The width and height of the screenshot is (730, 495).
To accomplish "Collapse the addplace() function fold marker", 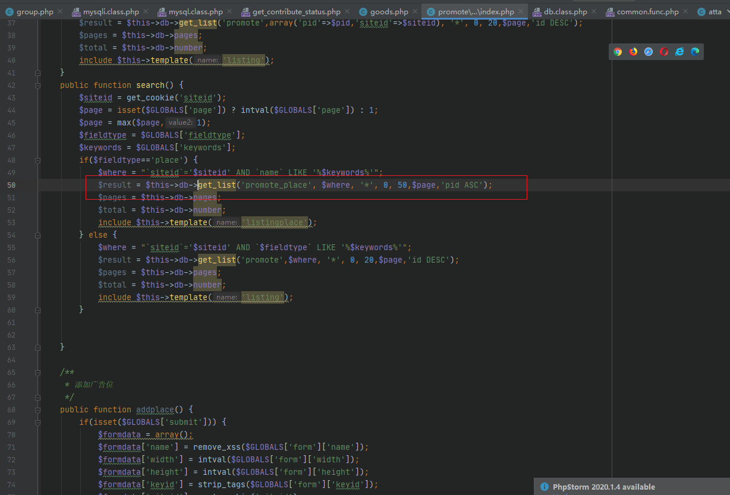I will click(38, 409).
